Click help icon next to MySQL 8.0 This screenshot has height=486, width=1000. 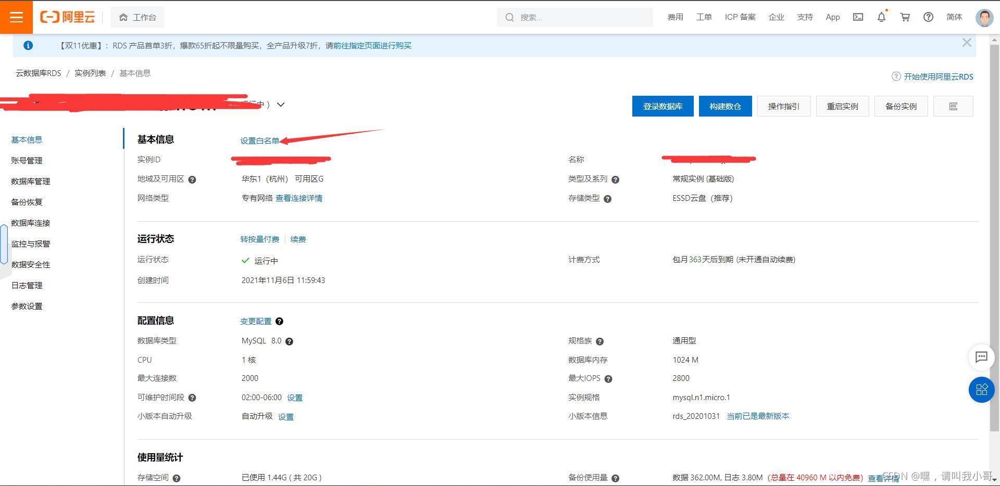(x=289, y=342)
